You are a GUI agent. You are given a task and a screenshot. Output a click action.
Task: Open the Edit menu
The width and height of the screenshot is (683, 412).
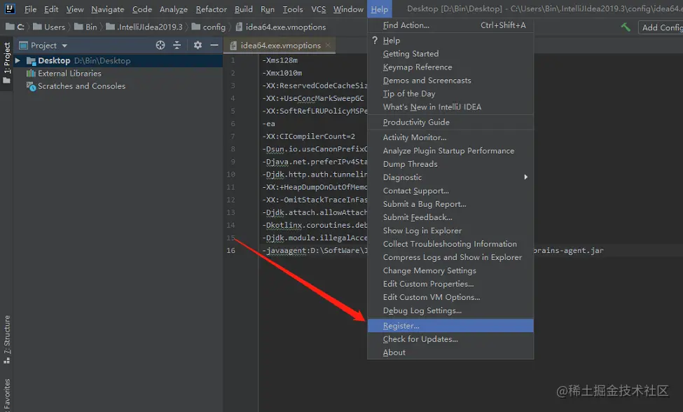pyautogui.click(x=51, y=9)
